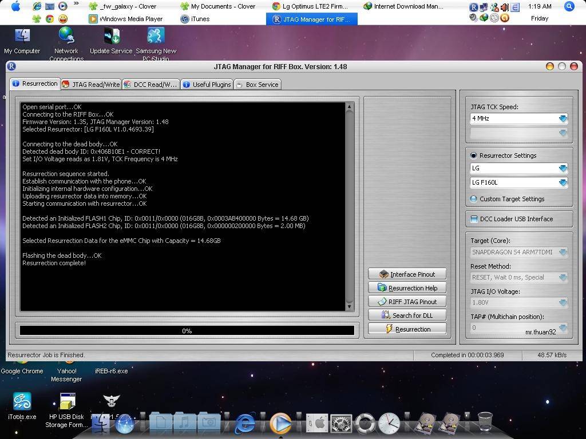This screenshot has width=586, height=439.
Task: Click the Apple logo in the top bar
Action: (15, 6)
